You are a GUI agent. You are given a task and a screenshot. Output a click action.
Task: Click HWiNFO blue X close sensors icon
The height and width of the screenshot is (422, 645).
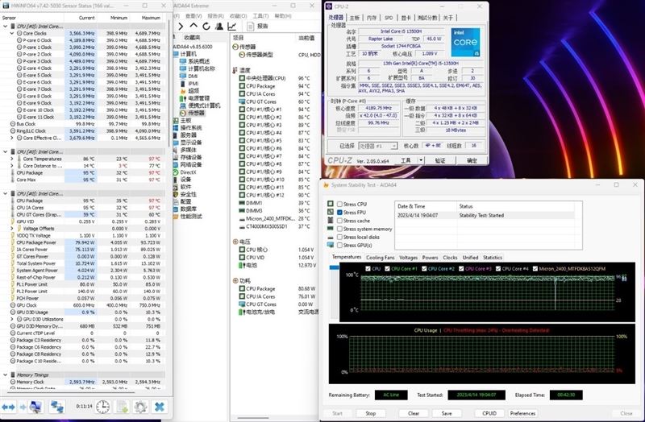pyautogui.click(x=160, y=407)
